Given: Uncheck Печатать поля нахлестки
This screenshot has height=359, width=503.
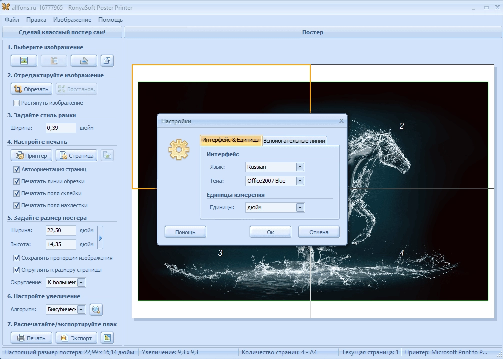Looking at the screenshot, I should (16, 205).
